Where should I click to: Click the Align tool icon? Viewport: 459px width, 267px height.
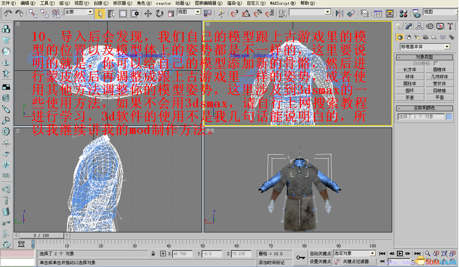tap(351, 14)
